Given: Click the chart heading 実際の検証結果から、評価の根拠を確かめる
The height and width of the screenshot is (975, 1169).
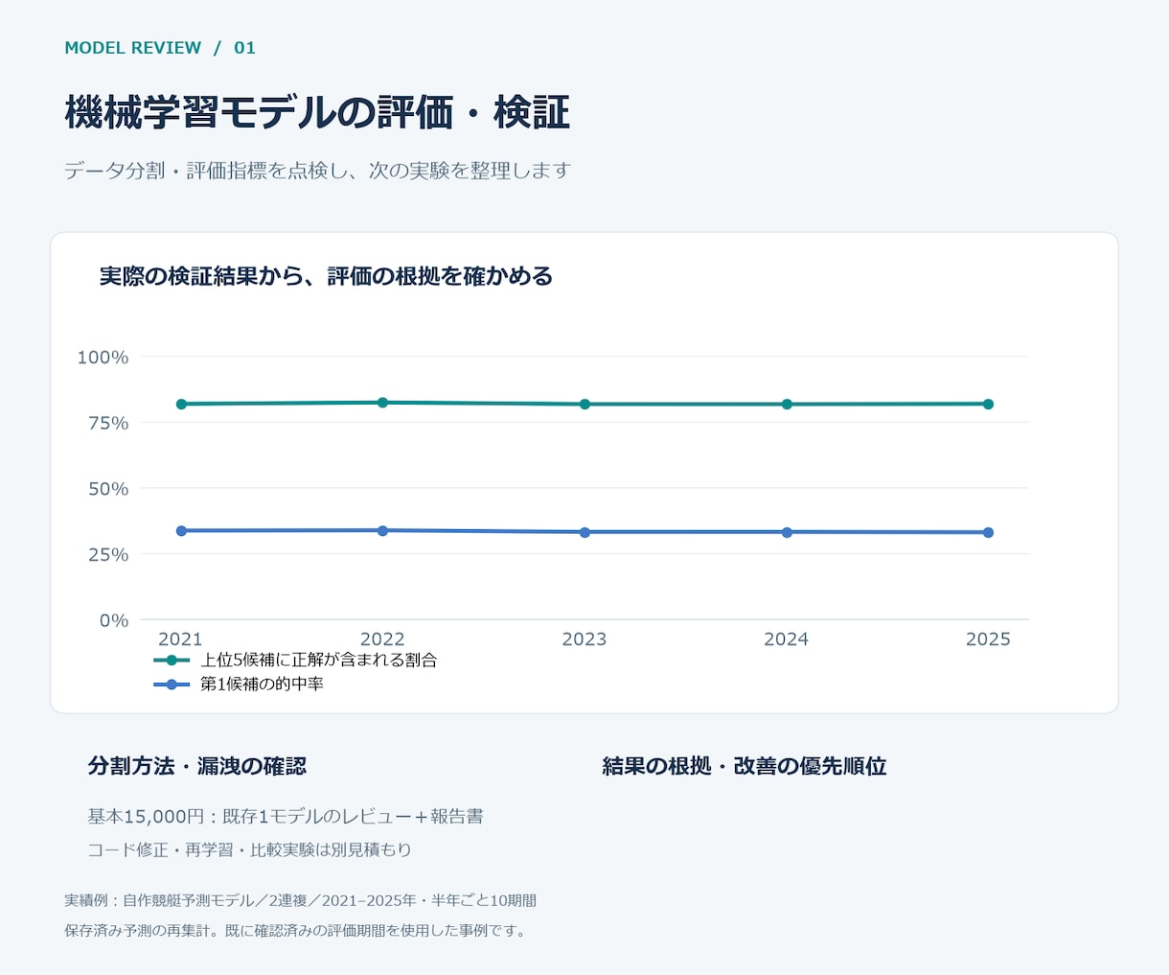Looking at the screenshot, I should [326, 276].
